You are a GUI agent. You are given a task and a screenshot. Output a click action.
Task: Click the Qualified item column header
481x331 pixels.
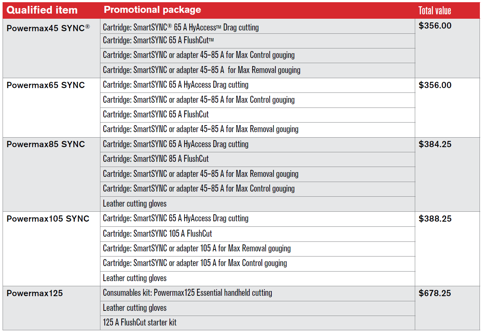(42, 10)
